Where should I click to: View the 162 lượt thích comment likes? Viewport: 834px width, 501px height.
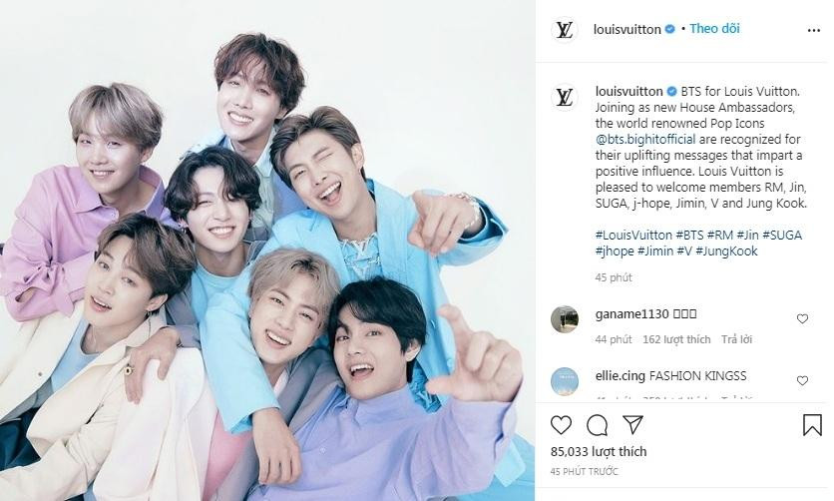tap(676, 339)
